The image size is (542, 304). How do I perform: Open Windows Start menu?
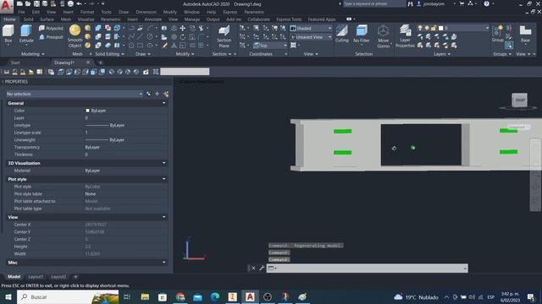pyautogui.click(x=8, y=296)
